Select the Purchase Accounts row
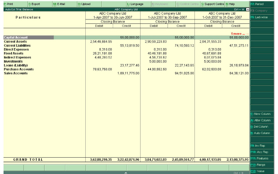The image size is (278, 174). coord(126,69)
